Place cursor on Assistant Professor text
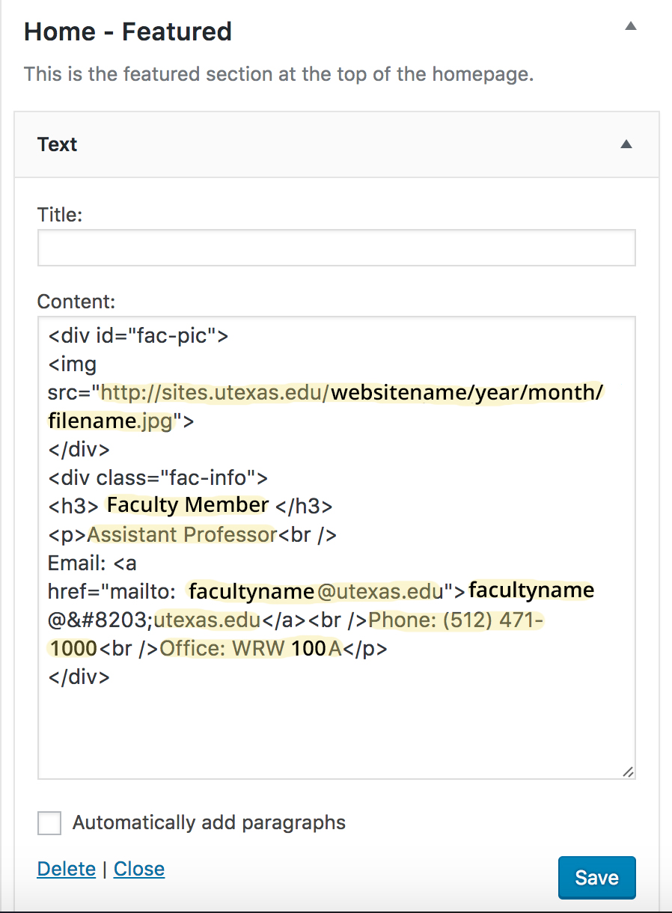The image size is (672, 913). click(x=183, y=534)
